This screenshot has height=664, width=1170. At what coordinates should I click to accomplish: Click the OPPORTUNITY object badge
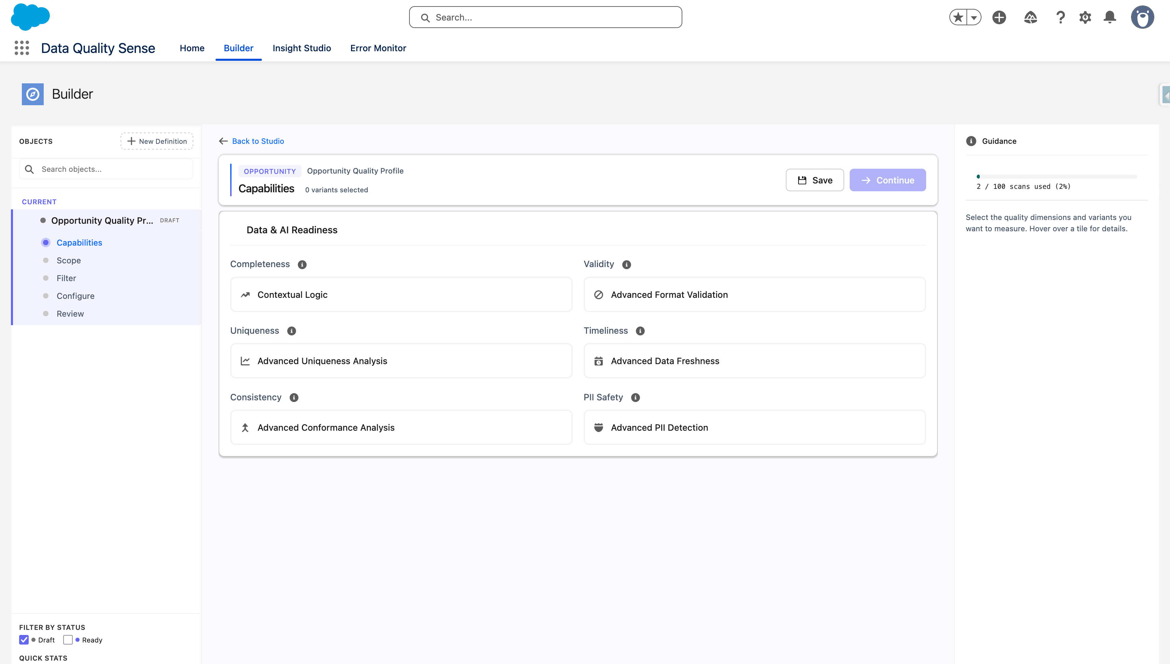[269, 171]
